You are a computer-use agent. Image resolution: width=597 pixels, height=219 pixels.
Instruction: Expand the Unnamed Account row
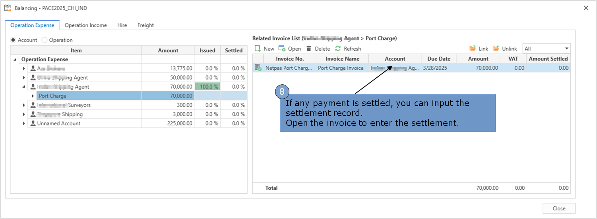tap(24, 123)
